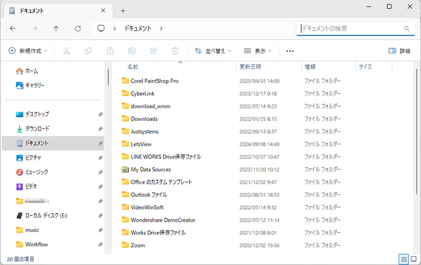421x265 pixels.
Task: Click pin icon beside ダウンロード
Action: click(100, 129)
